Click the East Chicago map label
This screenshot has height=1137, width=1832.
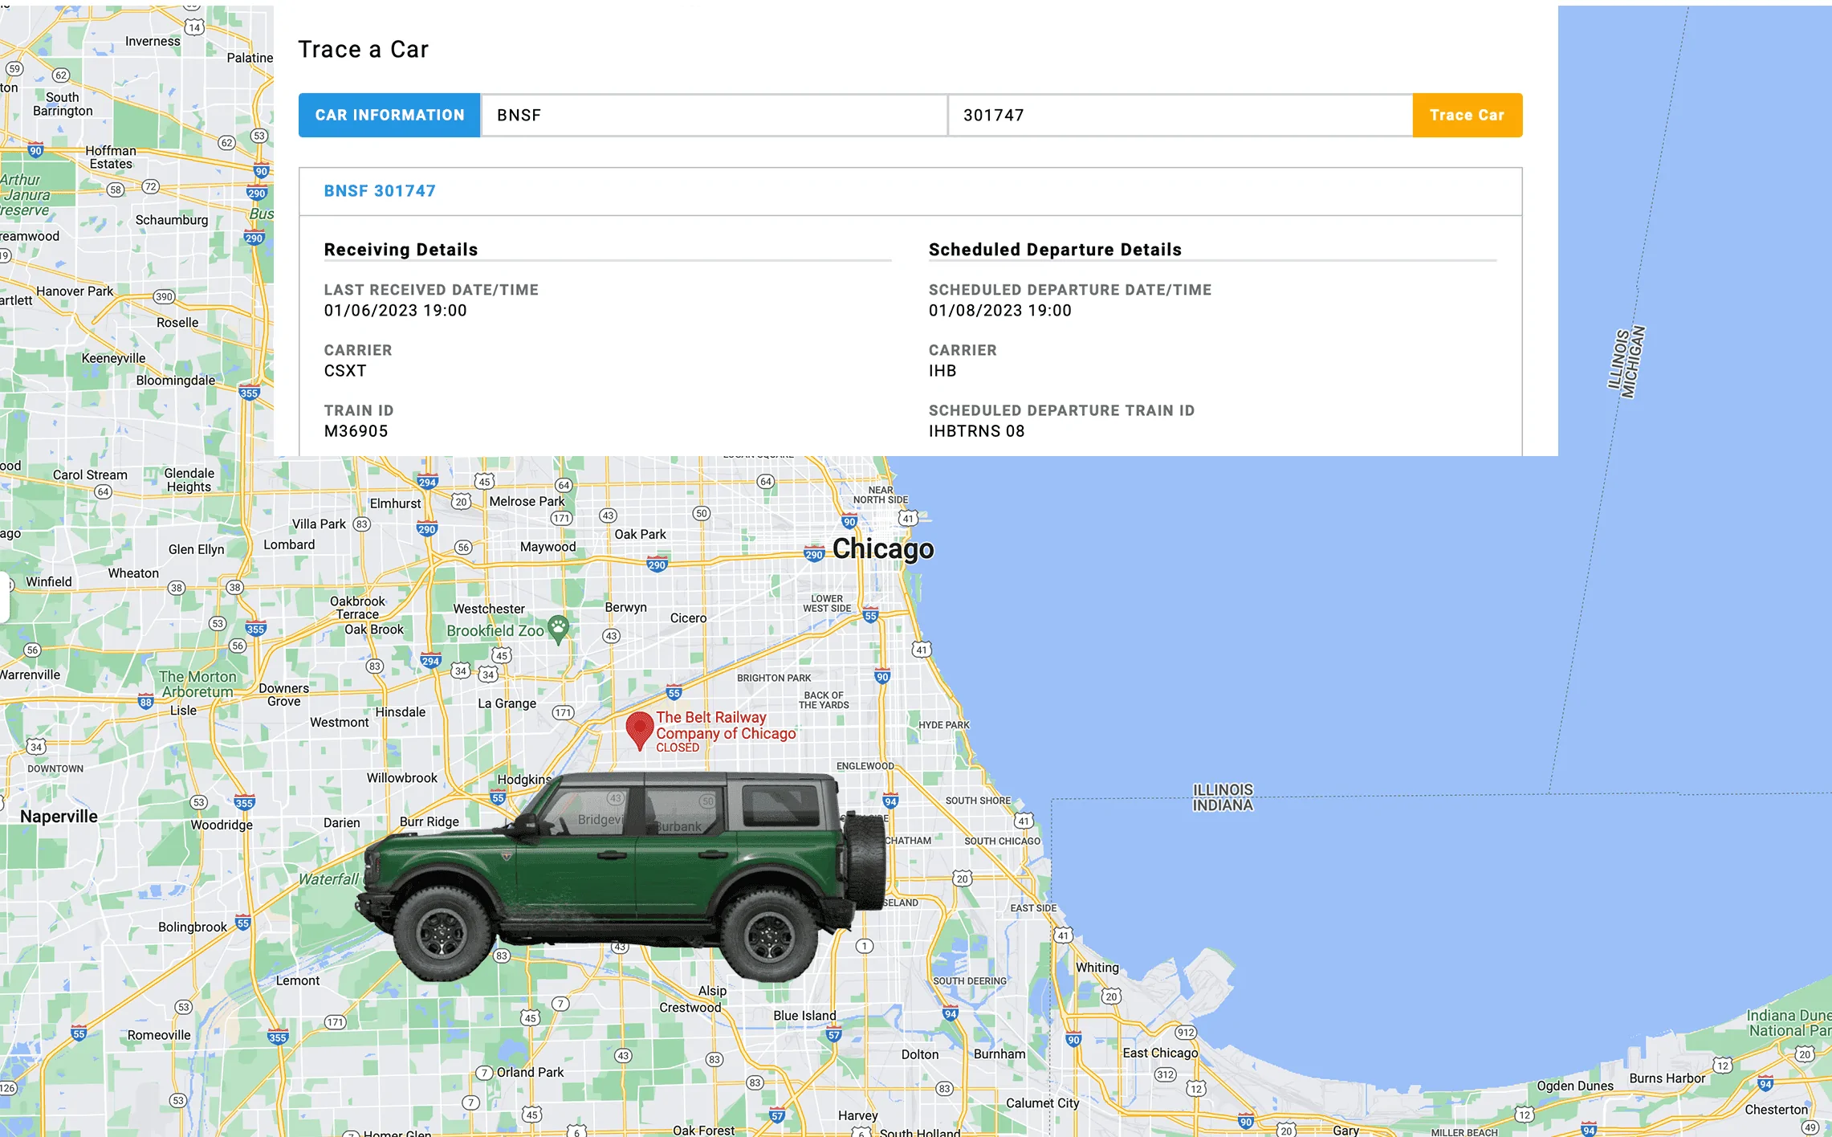coord(1159,1053)
